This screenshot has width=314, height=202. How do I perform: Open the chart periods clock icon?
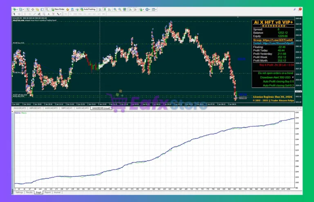[x=147, y=9]
